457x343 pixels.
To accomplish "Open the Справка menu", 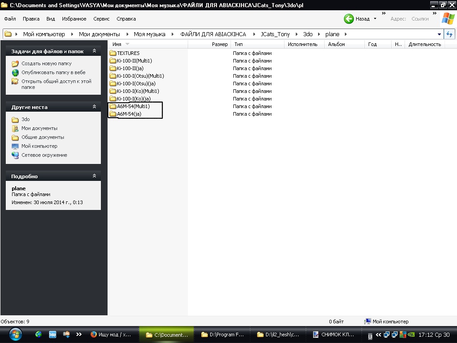I will [x=126, y=19].
